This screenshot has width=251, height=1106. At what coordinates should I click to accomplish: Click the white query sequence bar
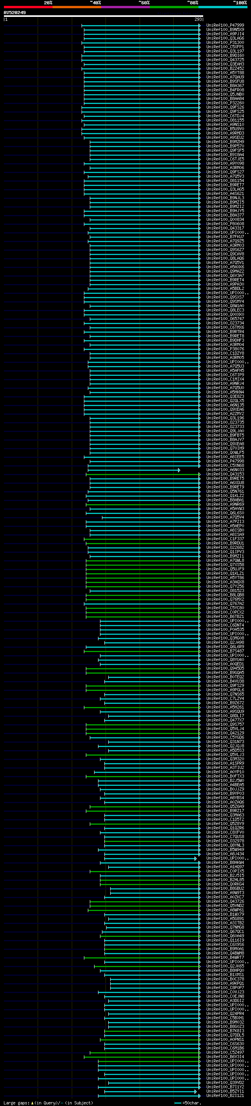point(104,16)
